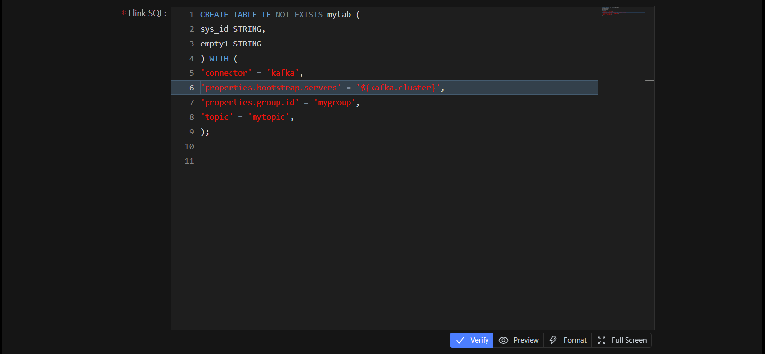Place cursor in 'kafka' connector value
Screen dimensions: 765x354
point(283,73)
